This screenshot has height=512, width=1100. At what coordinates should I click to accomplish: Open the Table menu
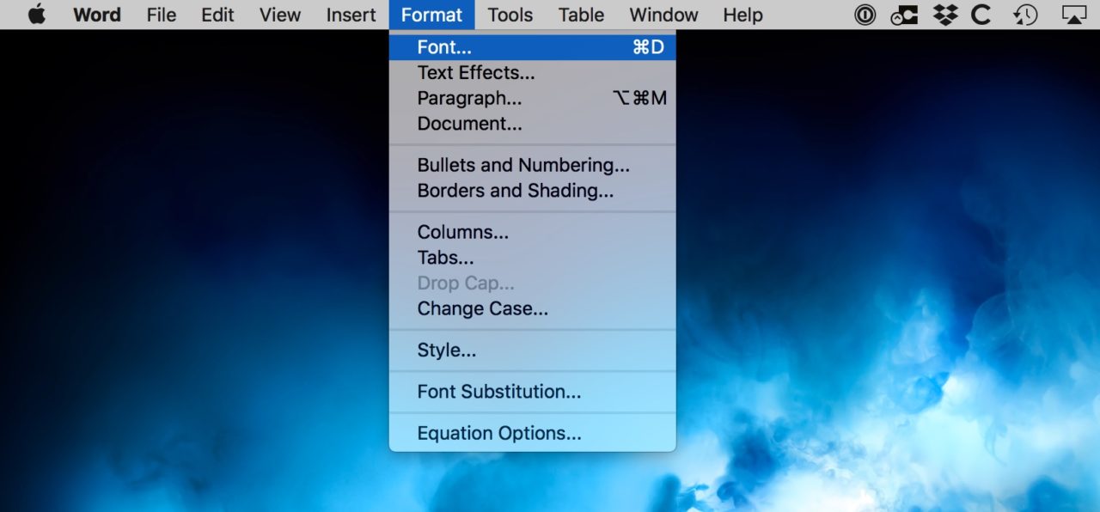[581, 15]
